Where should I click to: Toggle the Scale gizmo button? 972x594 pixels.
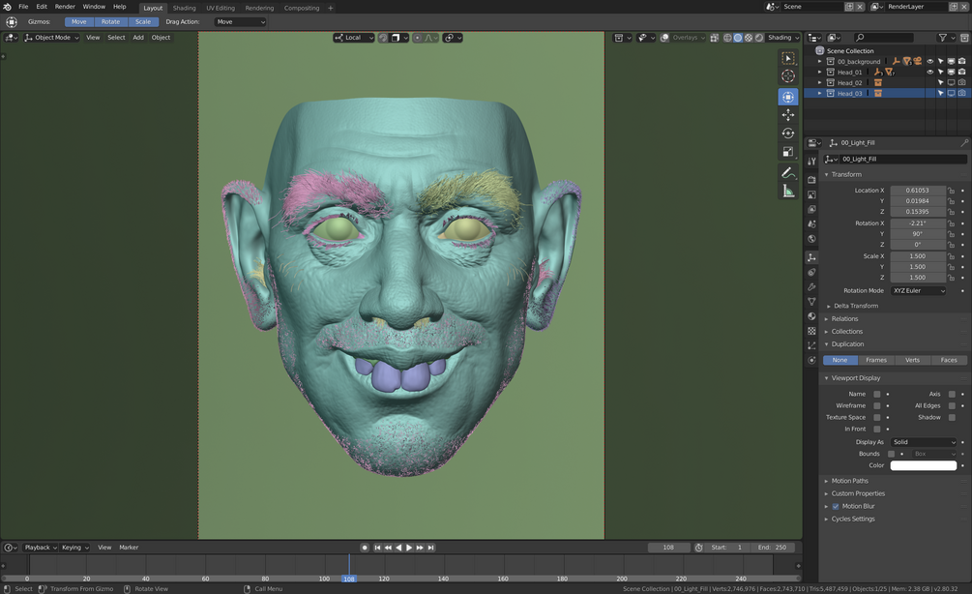click(x=143, y=21)
